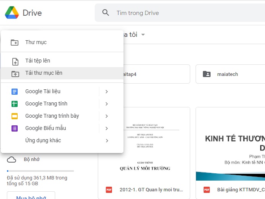
Task: Click the blue Google Docs icon
Action: tap(15, 92)
